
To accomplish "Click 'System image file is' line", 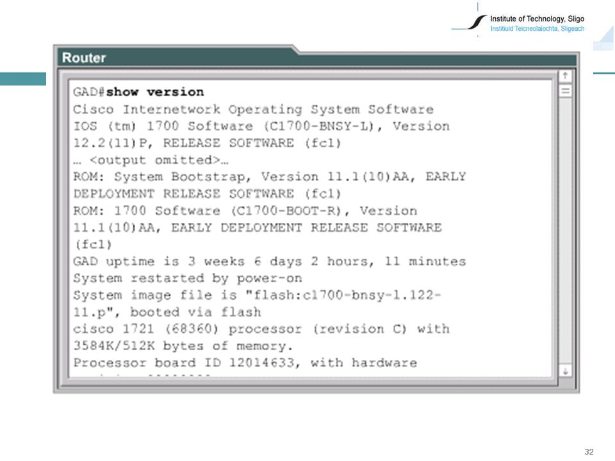I will pos(258,295).
